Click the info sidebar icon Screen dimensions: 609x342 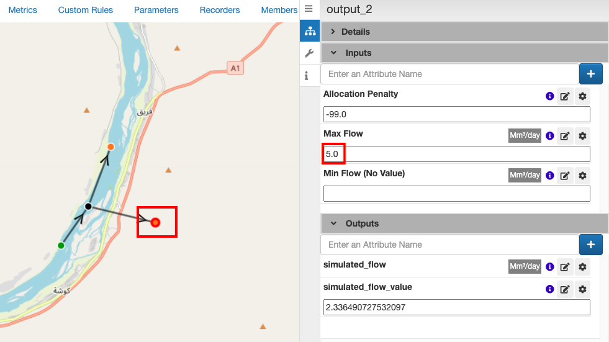pyautogui.click(x=307, y=76)
